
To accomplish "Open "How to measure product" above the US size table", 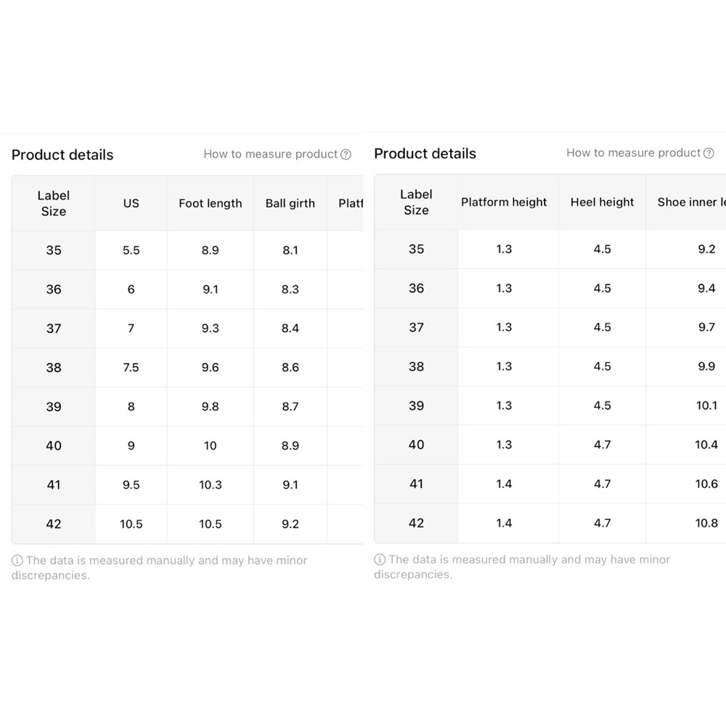I will tap(270, 154).
